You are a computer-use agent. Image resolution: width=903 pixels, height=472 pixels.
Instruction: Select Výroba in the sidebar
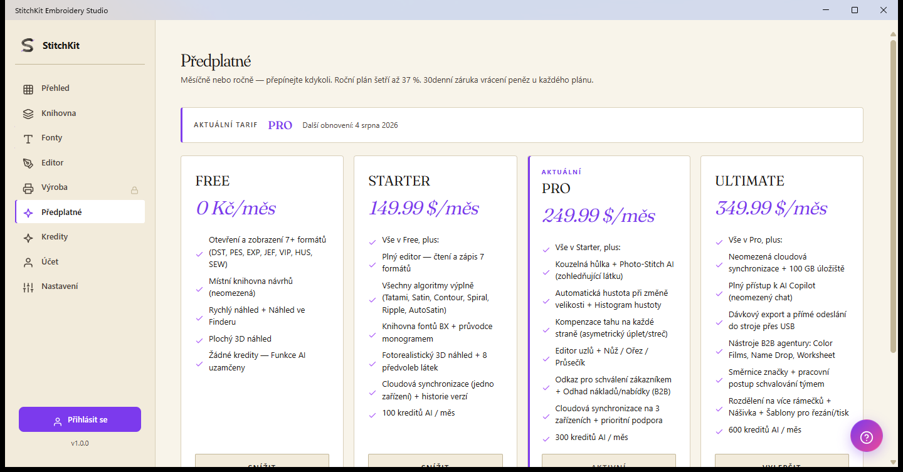pyautogui.click(x=80, y=187)
